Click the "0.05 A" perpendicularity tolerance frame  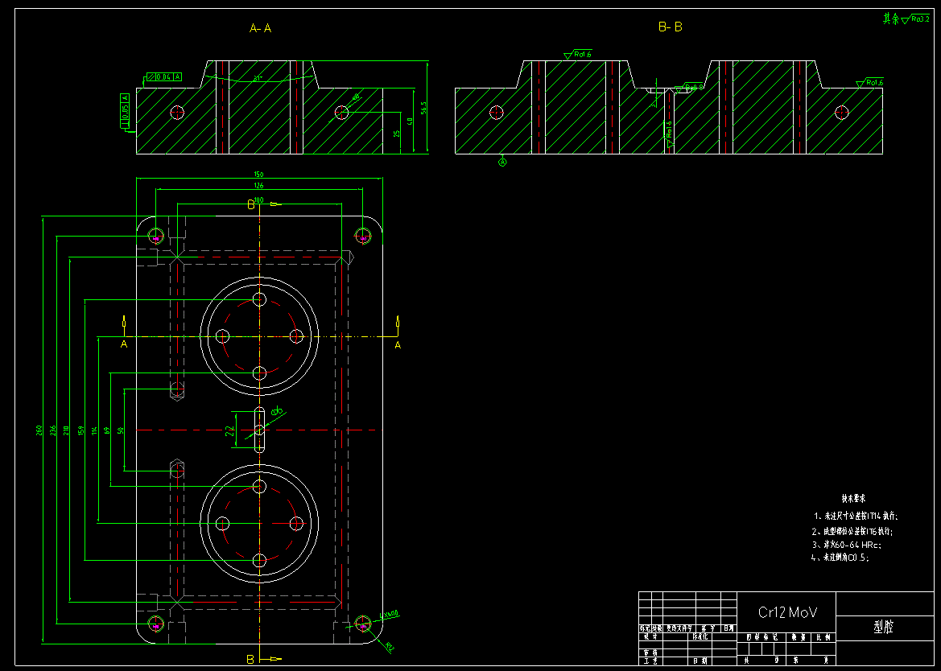pyautogui.click(x=125, y=110)
